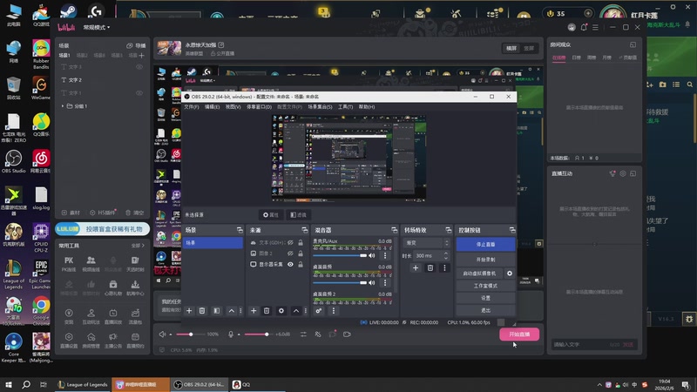Open the 变现 monetization tool
The width and height of the screenshot is (697, 392).
coord(69,316)
